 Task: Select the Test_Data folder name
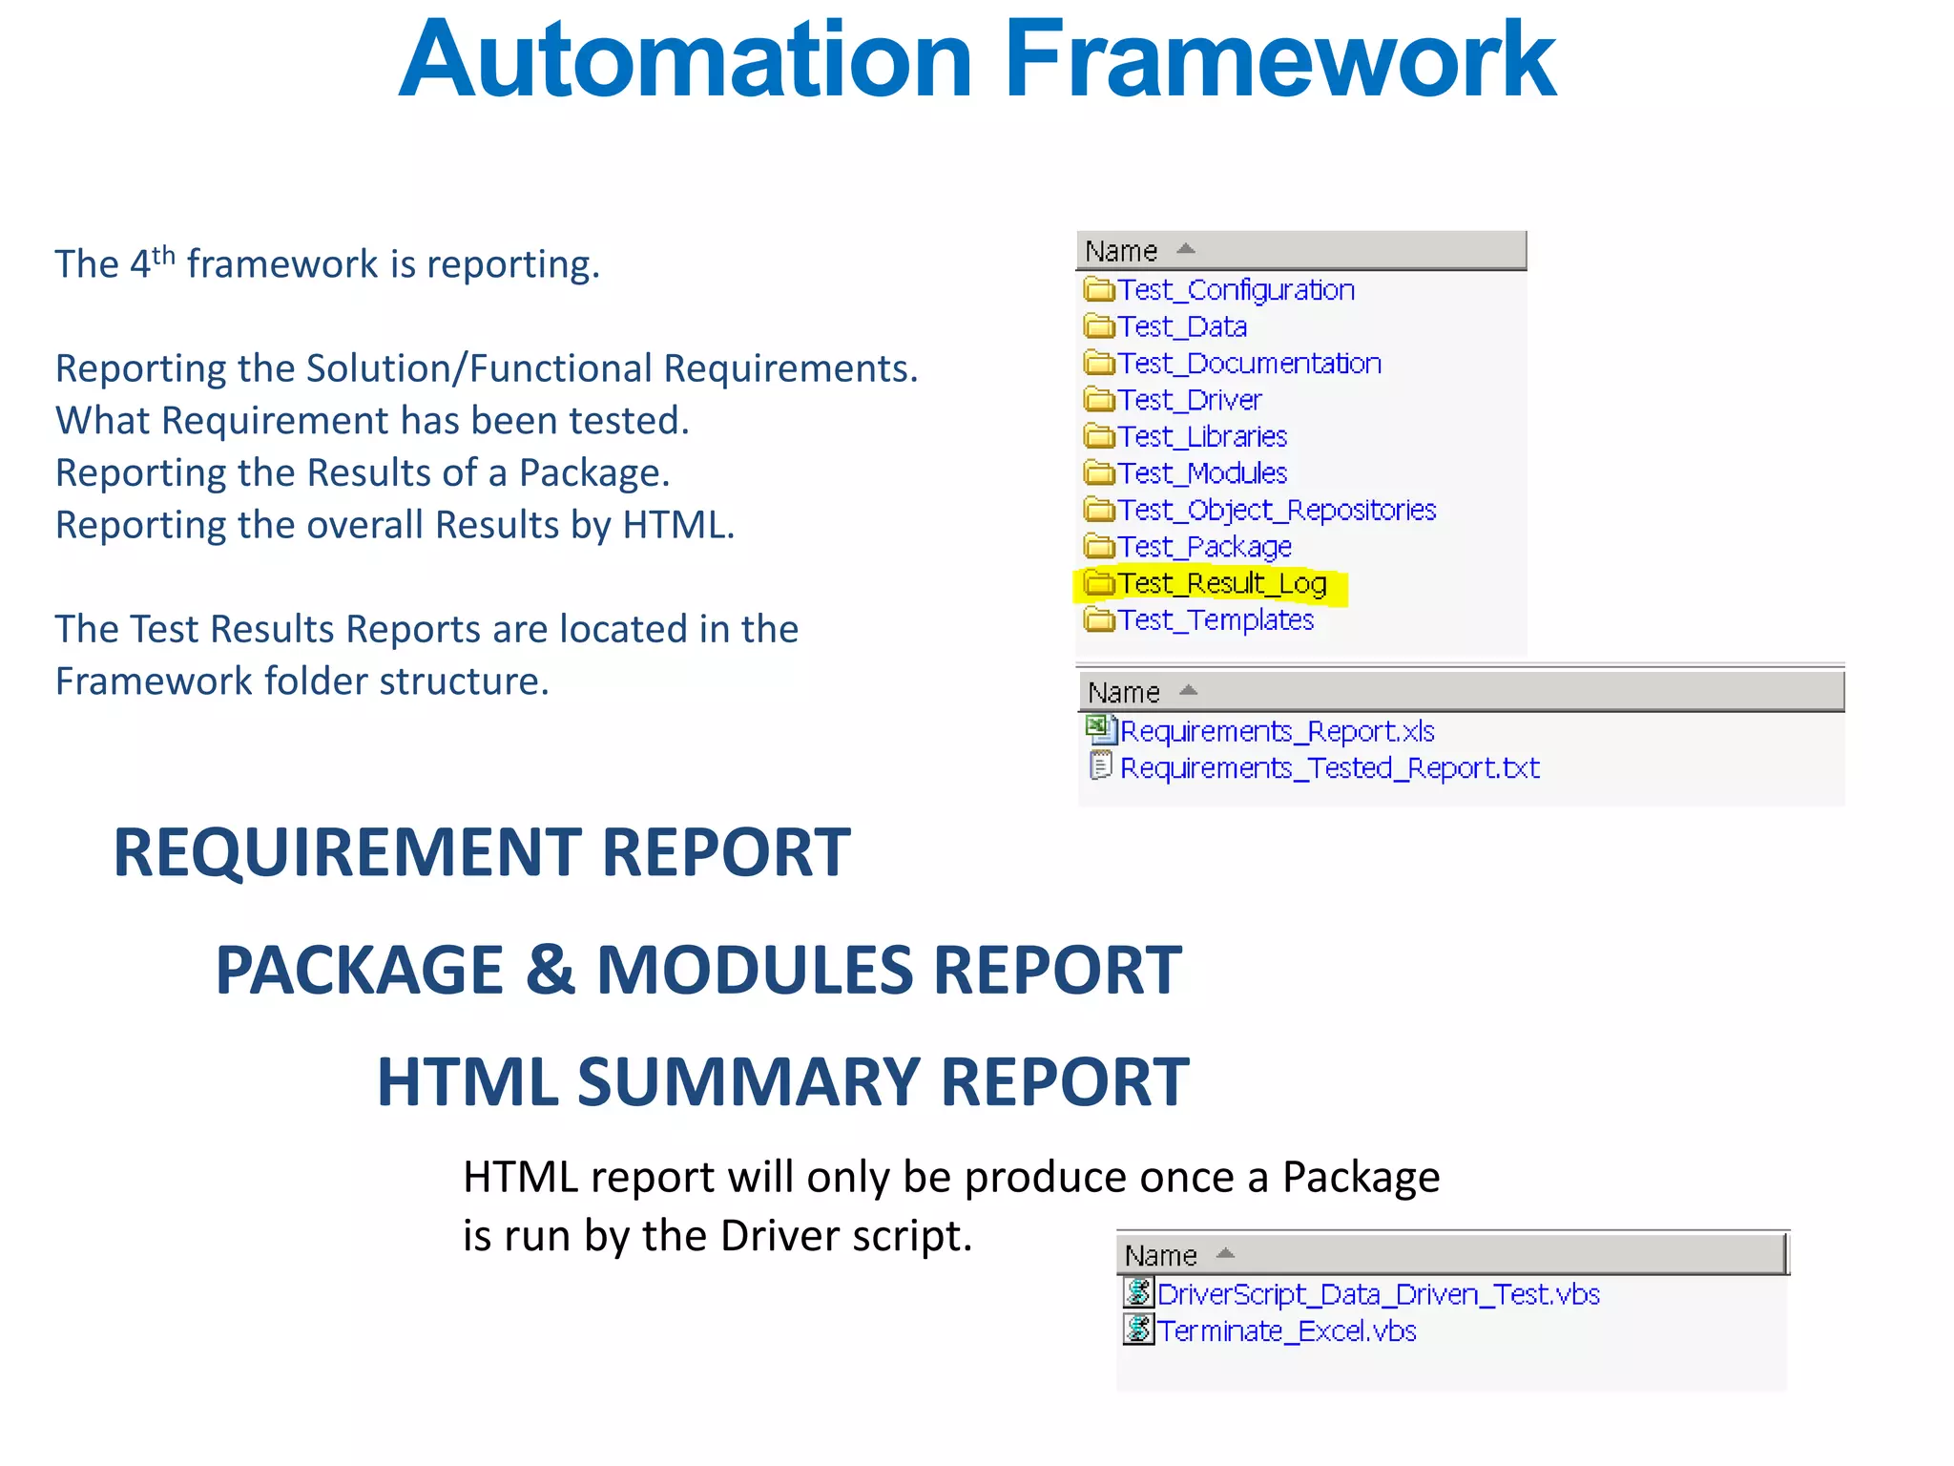pyautogui.click(x=1182, y=326)
